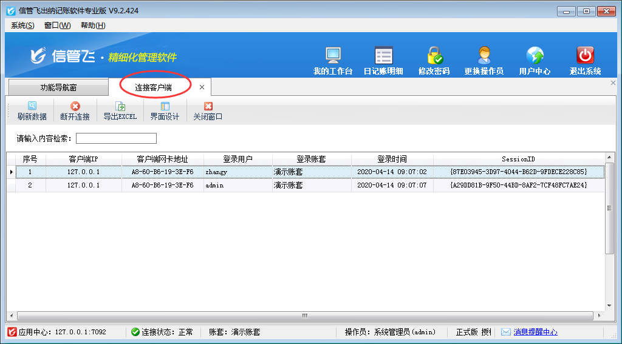Screen dimensions: 622x344
Task: Switch to the 功能导航窗 tab
Action: point(58,87)
